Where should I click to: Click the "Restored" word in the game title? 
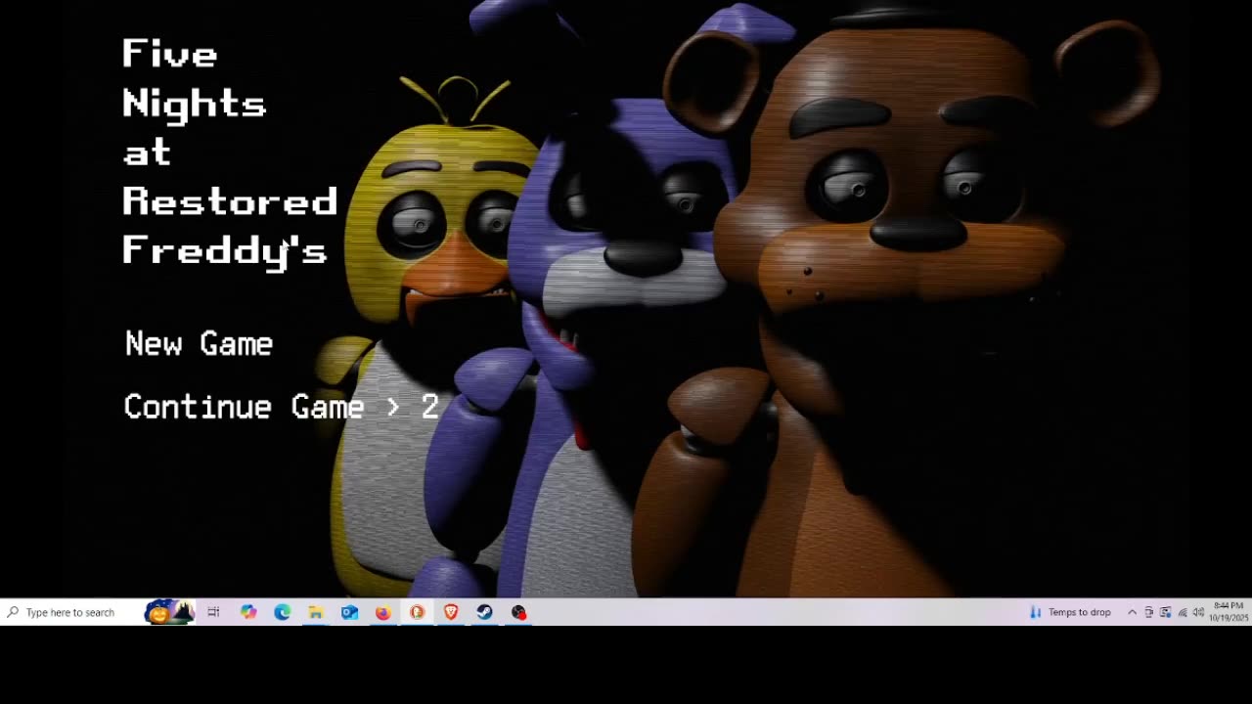[230, 201]
